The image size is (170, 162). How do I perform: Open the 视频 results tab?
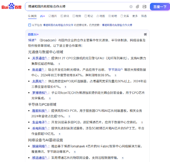77,16
